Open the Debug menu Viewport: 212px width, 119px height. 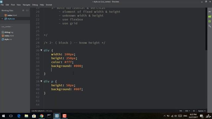click(35, 5)
